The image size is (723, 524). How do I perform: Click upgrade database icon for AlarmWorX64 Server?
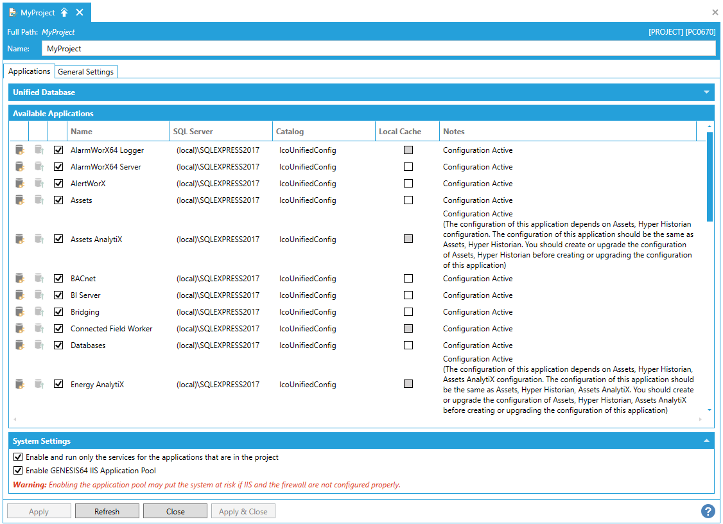coord(39,166)
